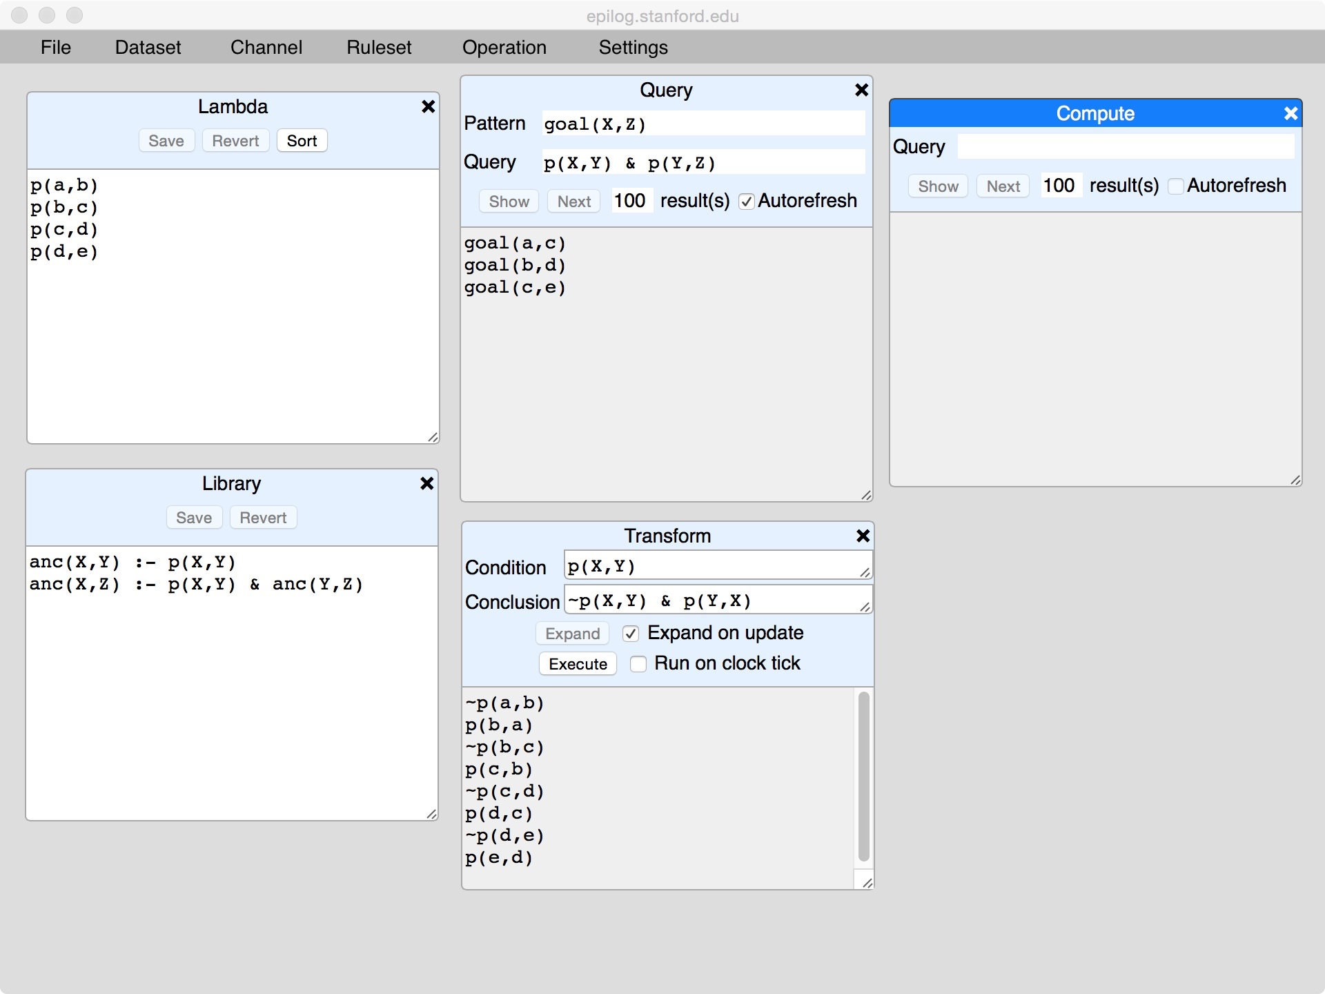Click the Lambda text area resize grip
Image resolution: width=1325 pixels, height=994 pixels.
point(433,437)
